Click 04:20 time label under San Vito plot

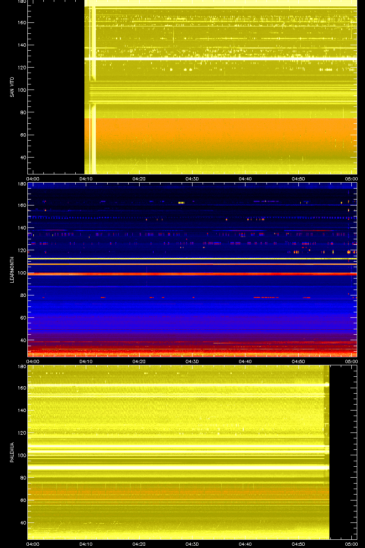click(139, 179)
